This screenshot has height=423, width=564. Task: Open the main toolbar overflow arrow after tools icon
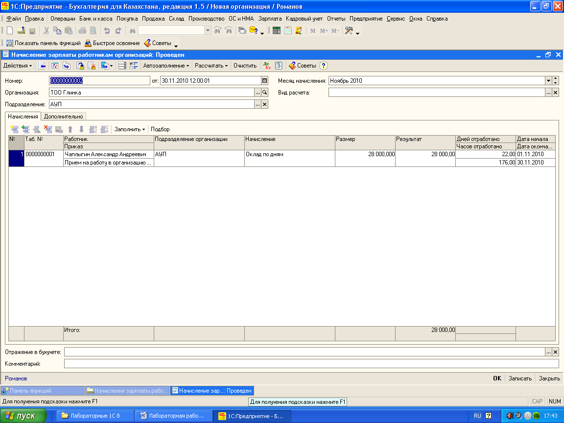tap(357, 33)
